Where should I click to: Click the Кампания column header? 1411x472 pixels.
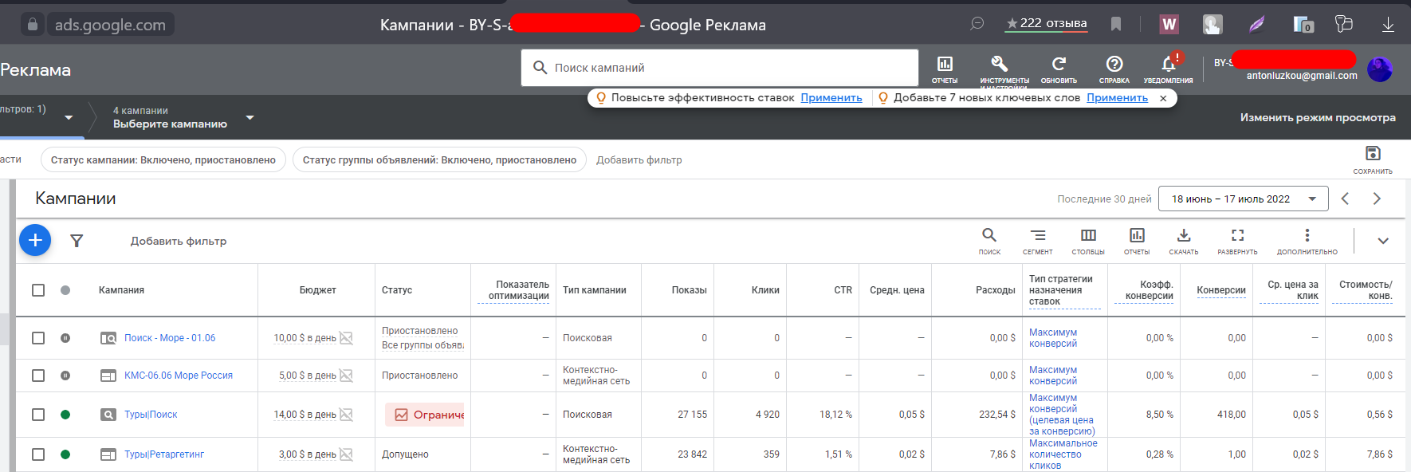[x=121, y=290]
